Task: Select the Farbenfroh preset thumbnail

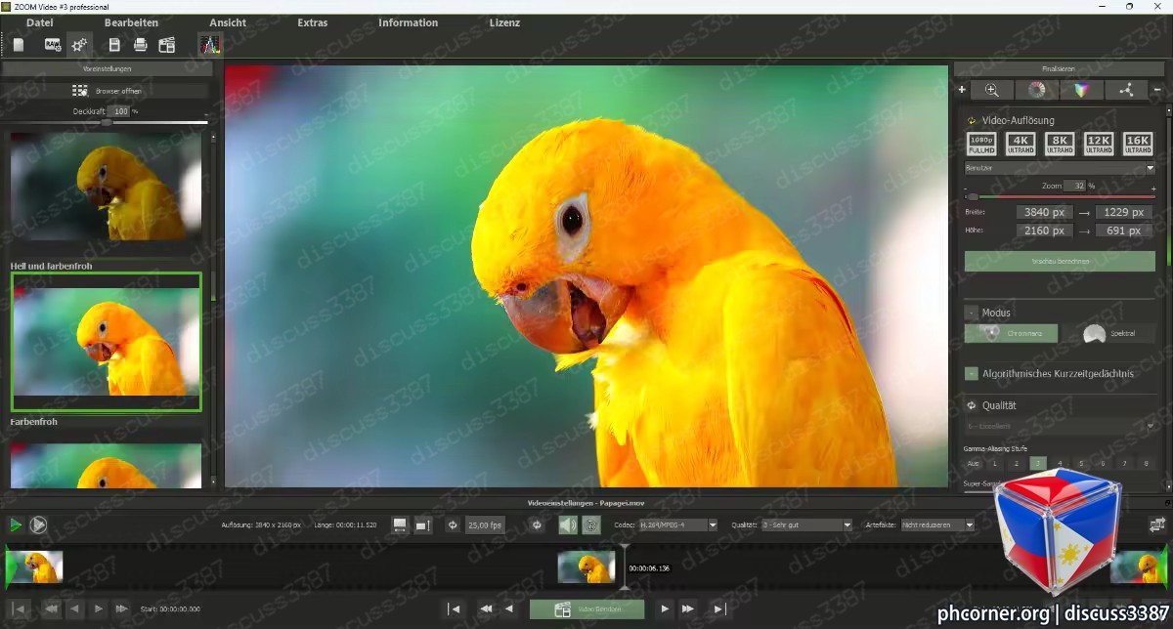Action: (x=106, y=466)
